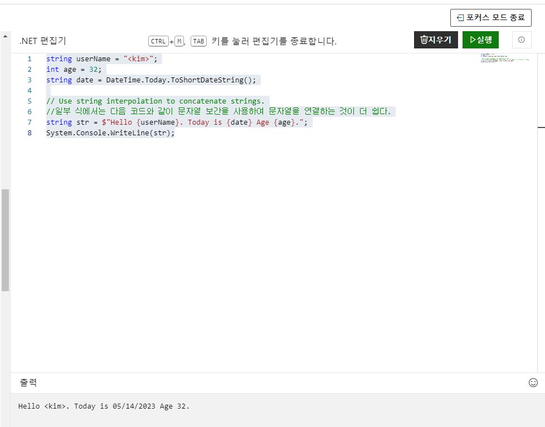This screenshot has width=545, height=427.
Task: Click the output text "Hello <kim>. Today is 05/14/2023"
Action: click(x=87, y=406)
